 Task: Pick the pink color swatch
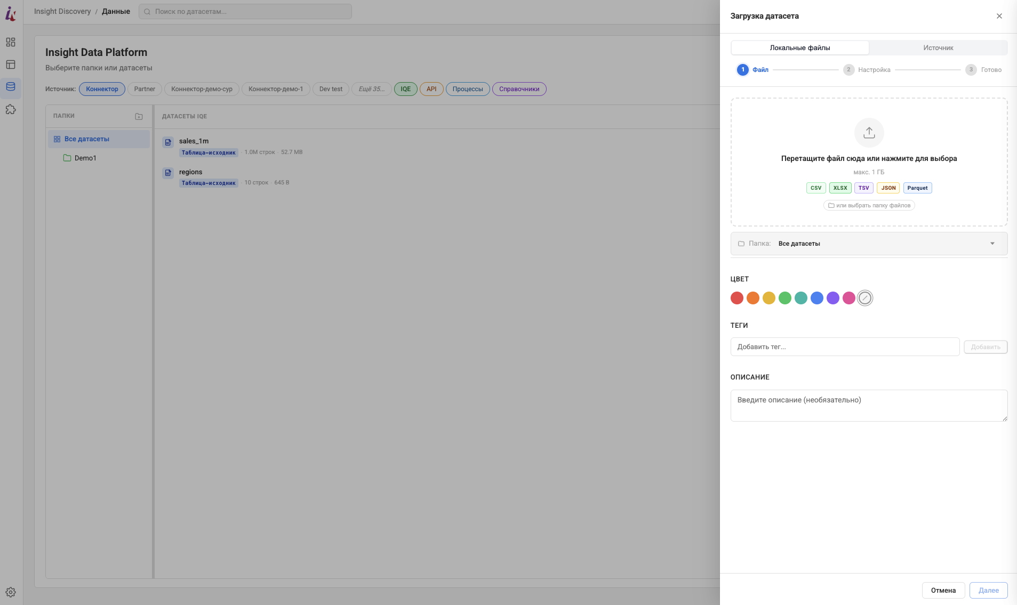point(849,298)
